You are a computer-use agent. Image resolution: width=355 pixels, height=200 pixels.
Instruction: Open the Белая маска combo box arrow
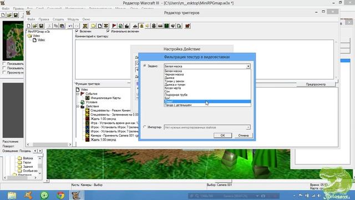[x=248, y=66]
